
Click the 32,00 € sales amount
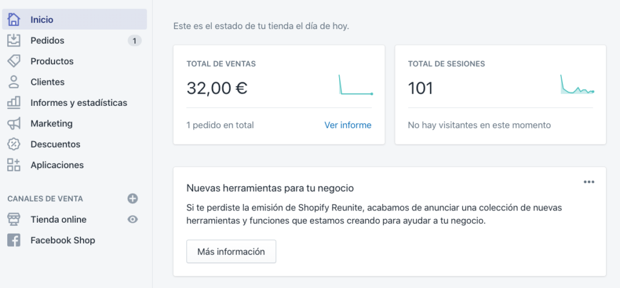pos(217,88)
